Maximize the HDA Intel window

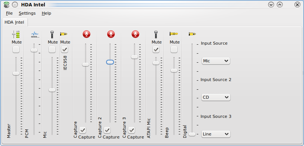[280, 5]
